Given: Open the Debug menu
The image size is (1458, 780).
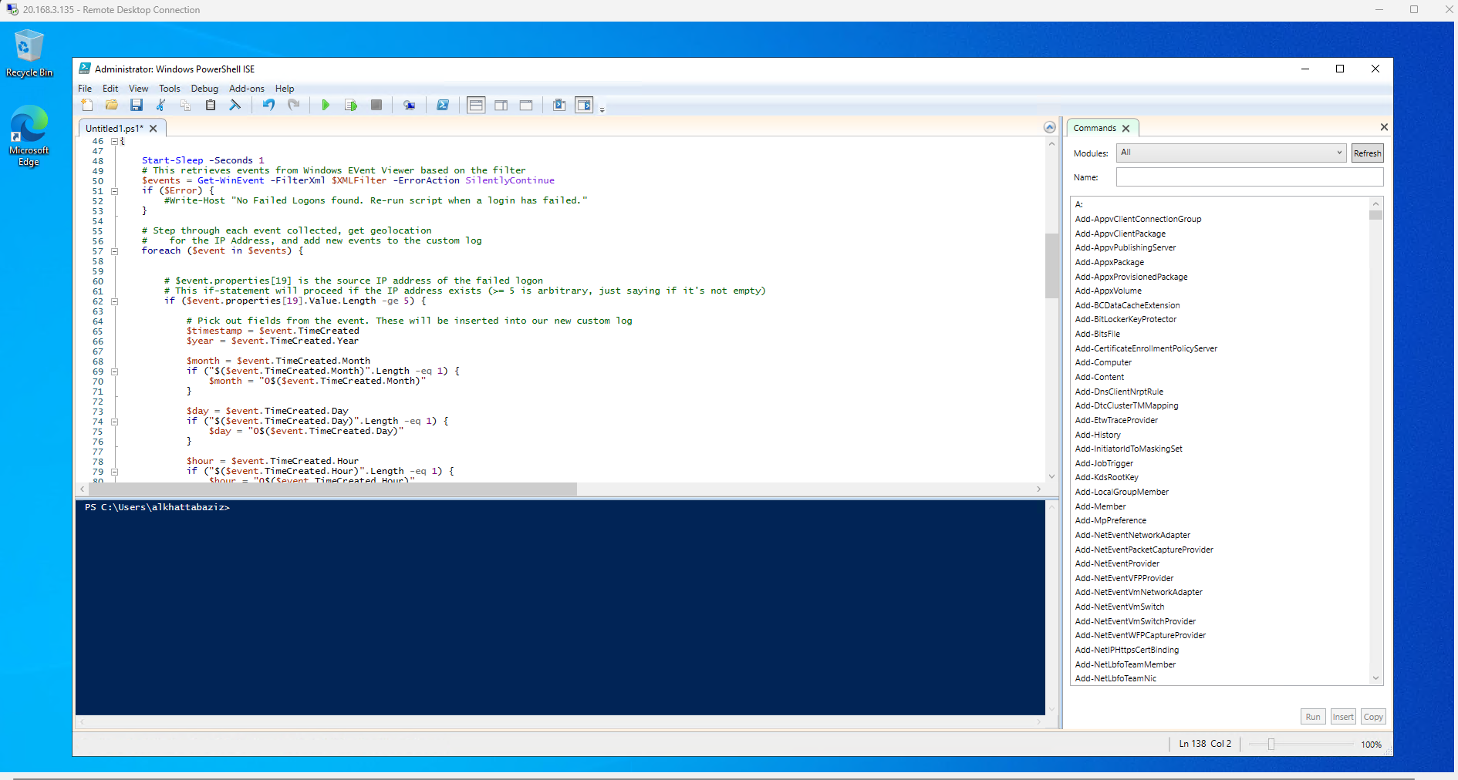Looking at the screenshot, I should point(204,88).
